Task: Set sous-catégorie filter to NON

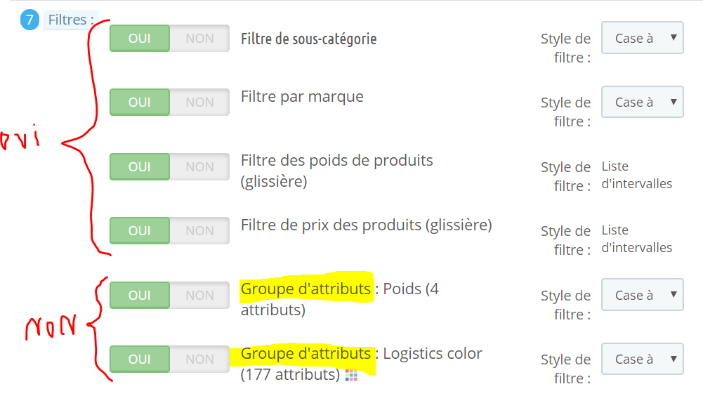Action: (x=199, y=39)
